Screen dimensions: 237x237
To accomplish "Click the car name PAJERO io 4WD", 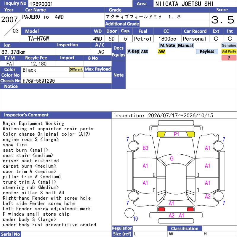I will click(x=43, y=17).
